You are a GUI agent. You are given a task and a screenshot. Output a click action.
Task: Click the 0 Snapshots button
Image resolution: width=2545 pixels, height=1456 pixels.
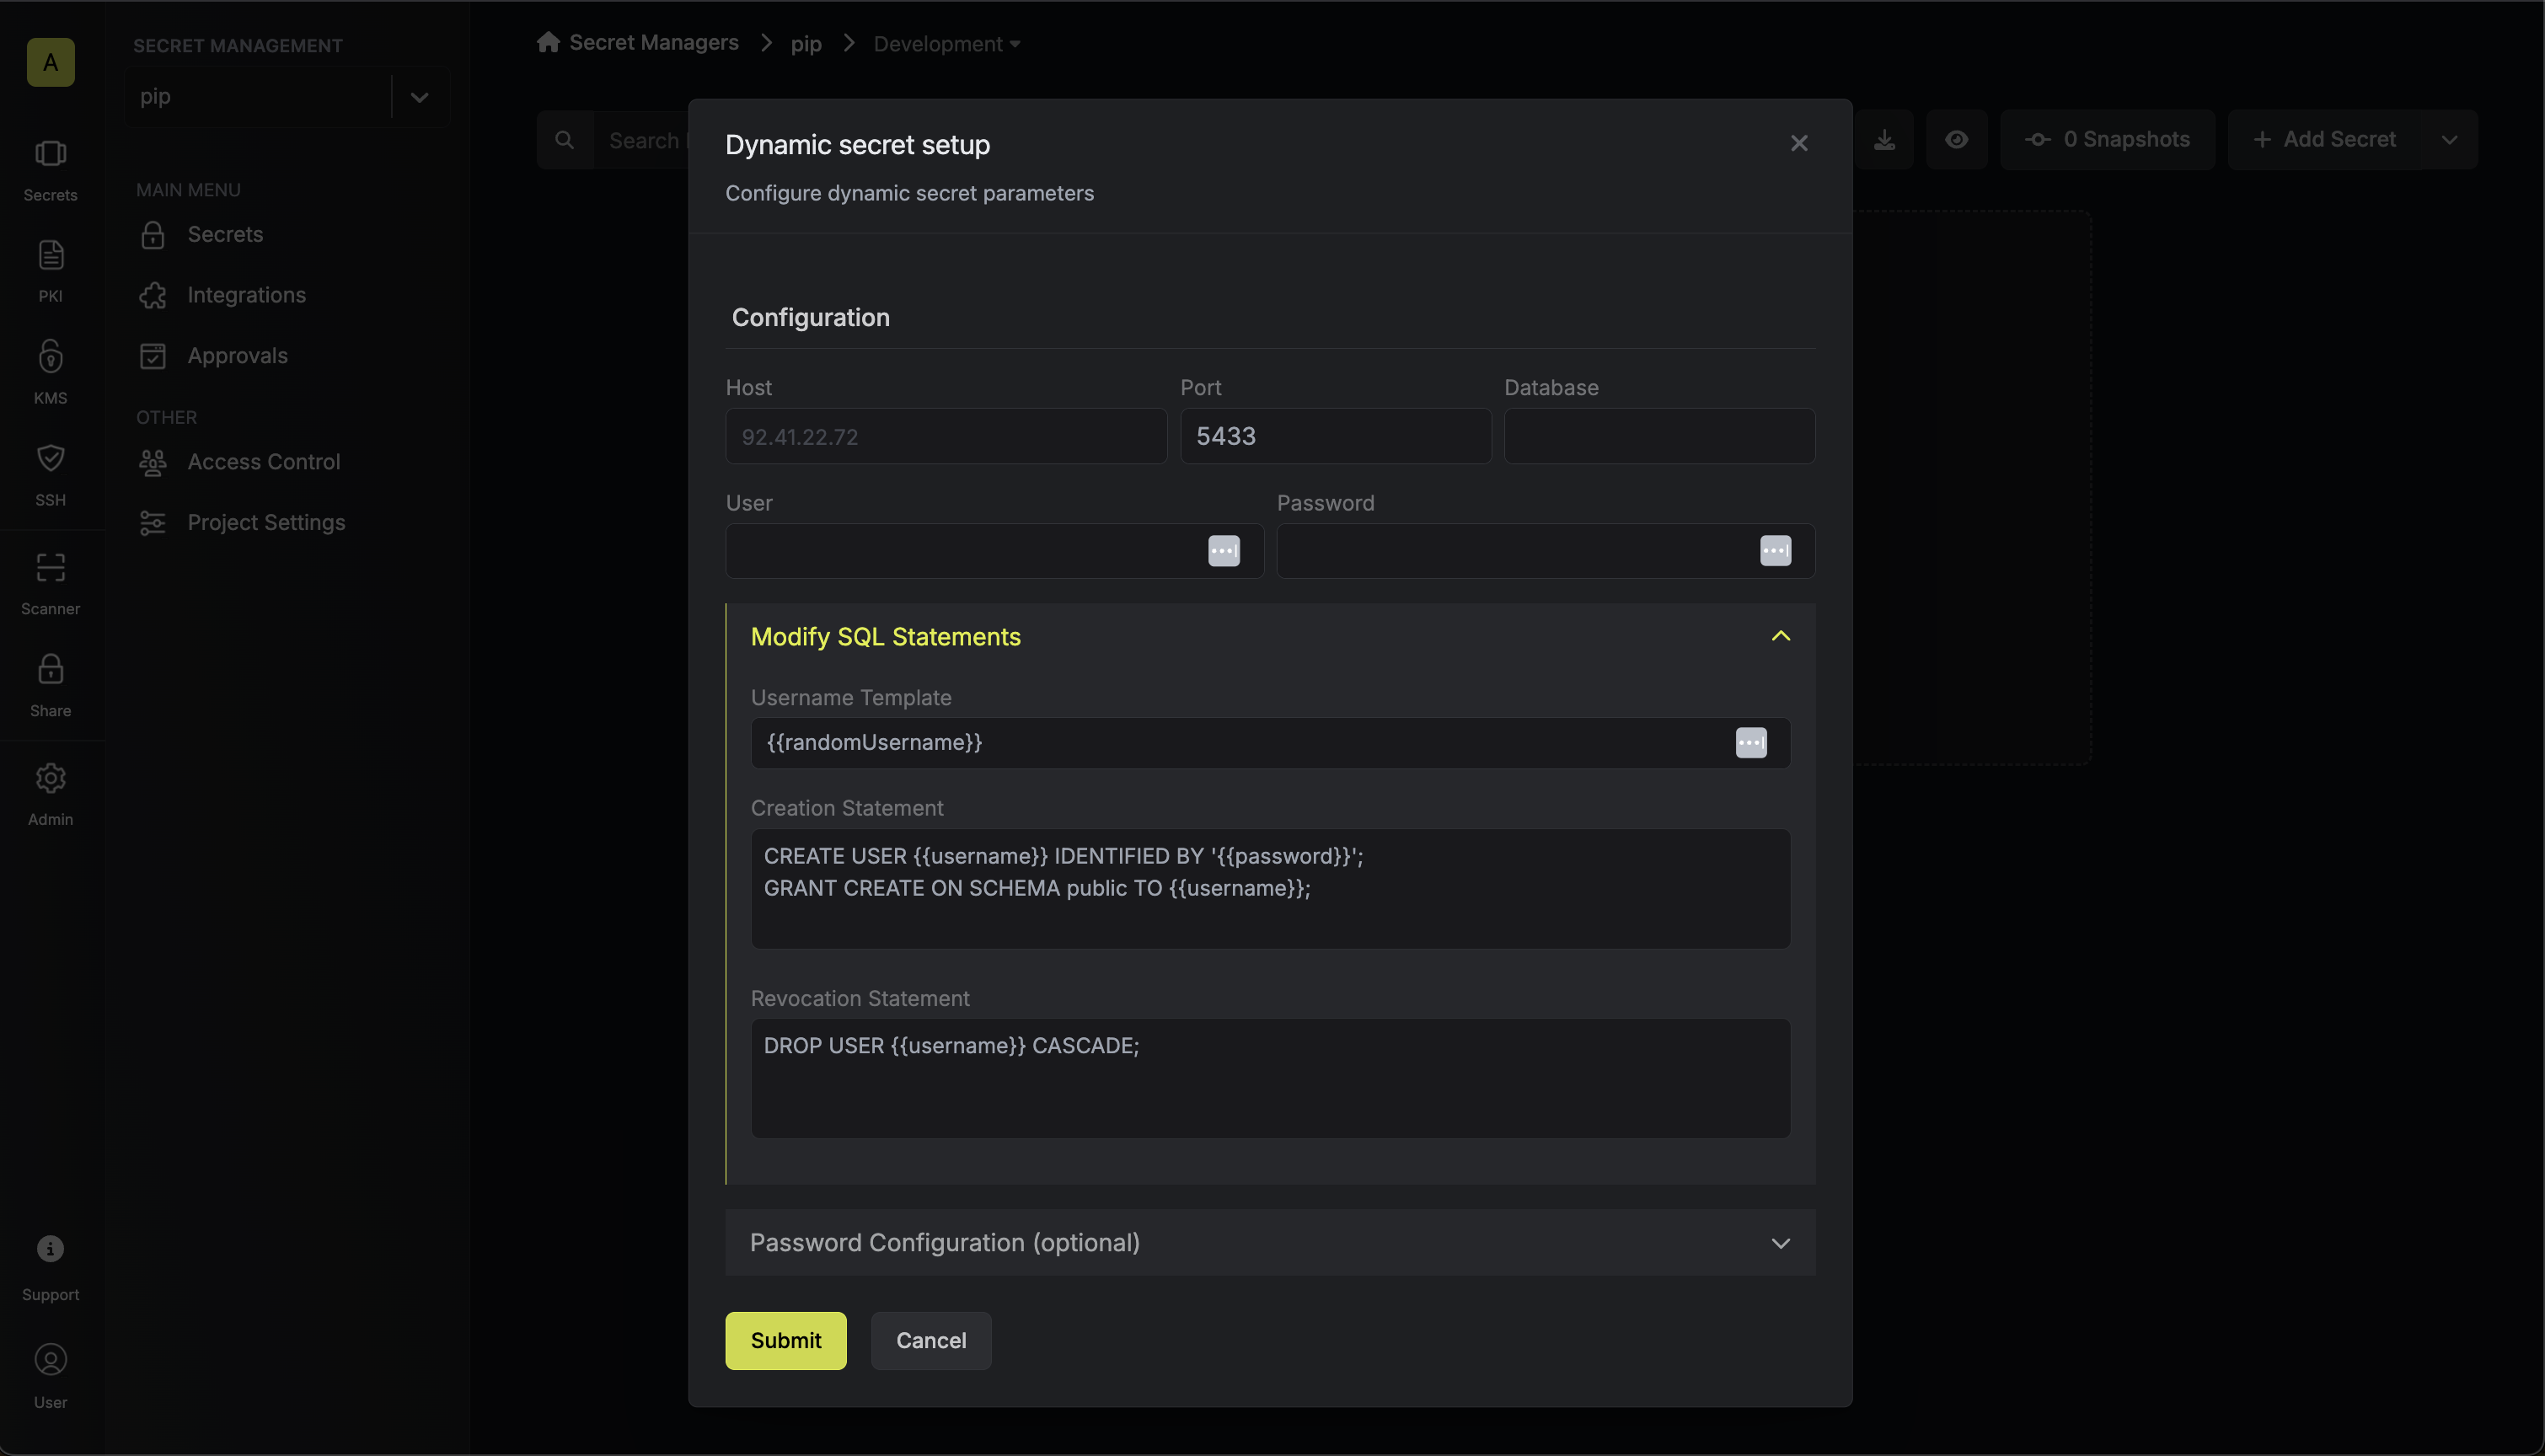[x=2107, y=140]
